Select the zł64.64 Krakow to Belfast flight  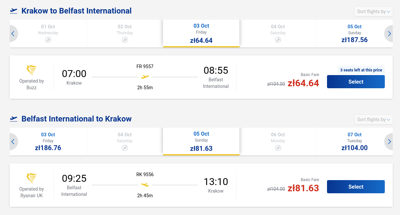coord(356,82)
